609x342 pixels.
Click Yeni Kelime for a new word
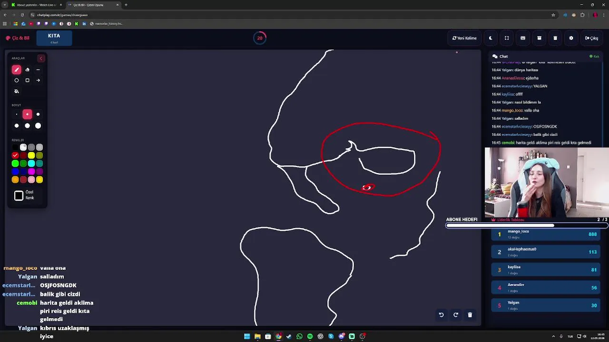[x=464, y=38]
